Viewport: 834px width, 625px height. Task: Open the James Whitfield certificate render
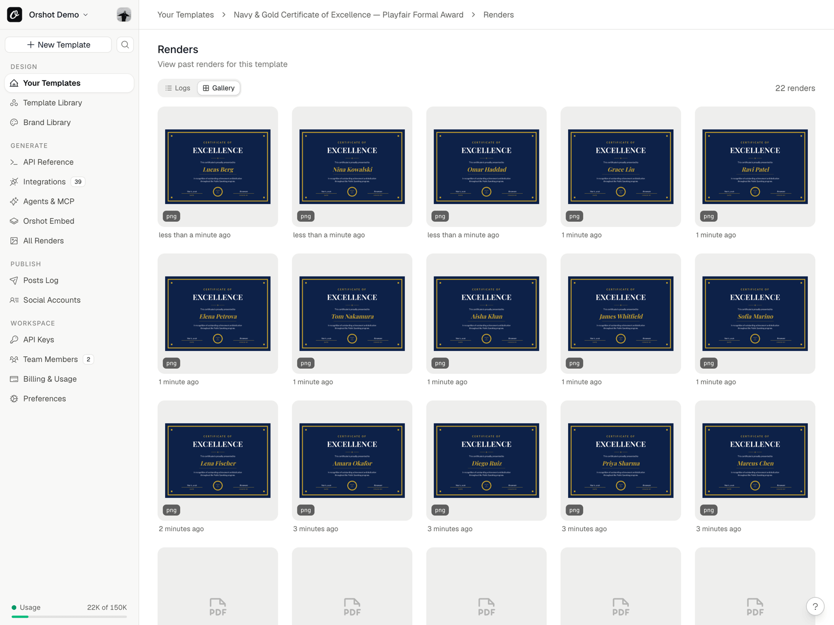click(621, 314)
